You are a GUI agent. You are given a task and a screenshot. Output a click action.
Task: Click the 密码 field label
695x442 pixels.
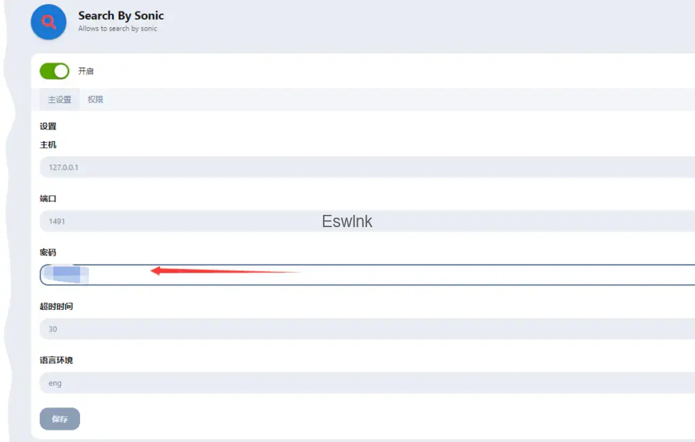click(48, 252)
